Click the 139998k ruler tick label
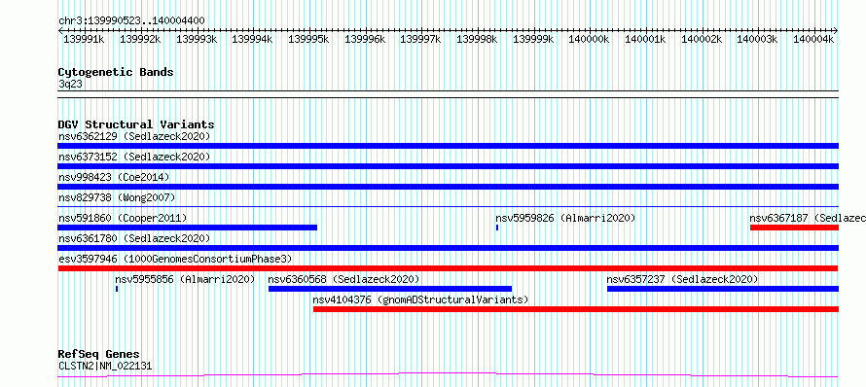Viewport: 866px width, 387px height. (x=477, y=39)
